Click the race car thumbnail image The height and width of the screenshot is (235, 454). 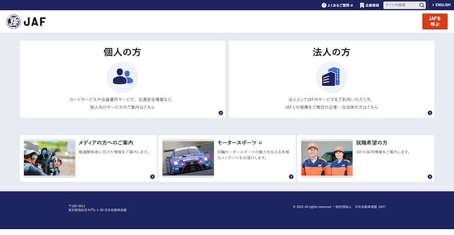coord(188,158)
